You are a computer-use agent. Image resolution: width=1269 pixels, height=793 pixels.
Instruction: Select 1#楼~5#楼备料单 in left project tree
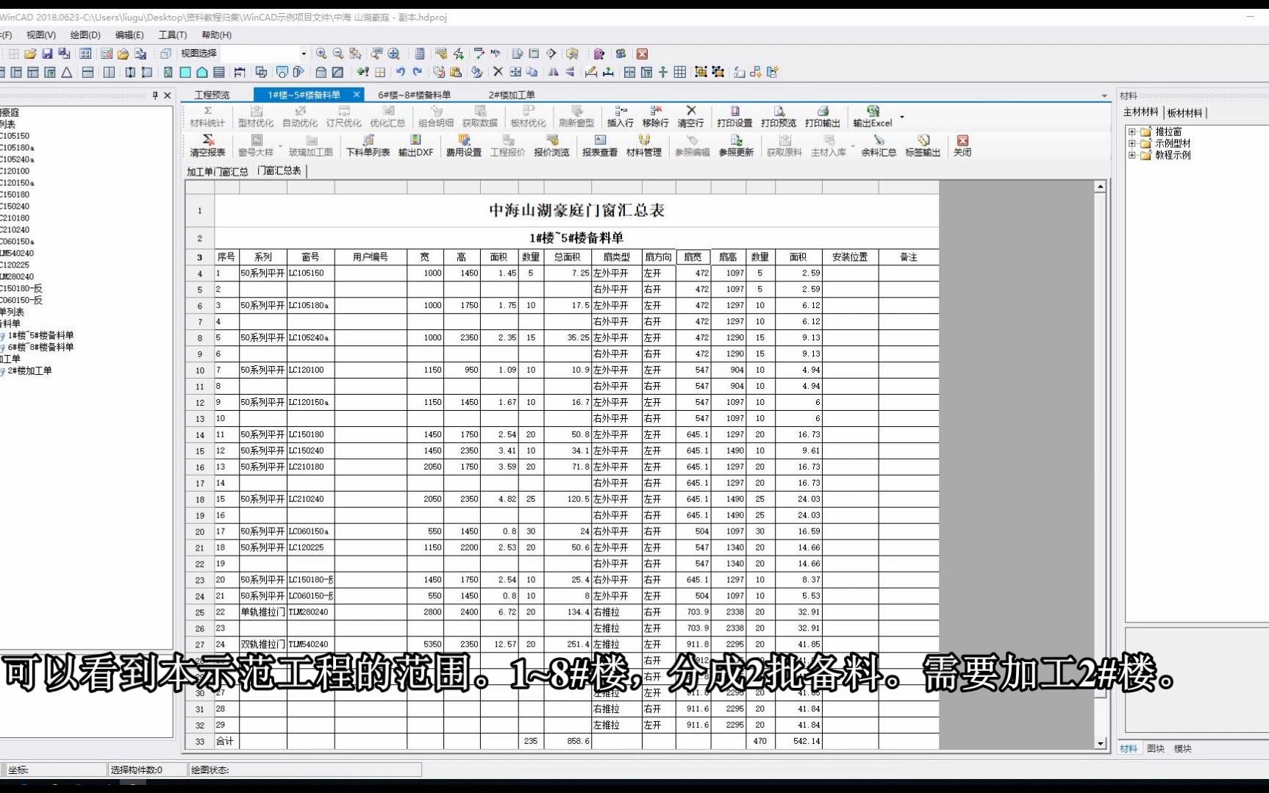pyautogui.click(x=41, y=336)
